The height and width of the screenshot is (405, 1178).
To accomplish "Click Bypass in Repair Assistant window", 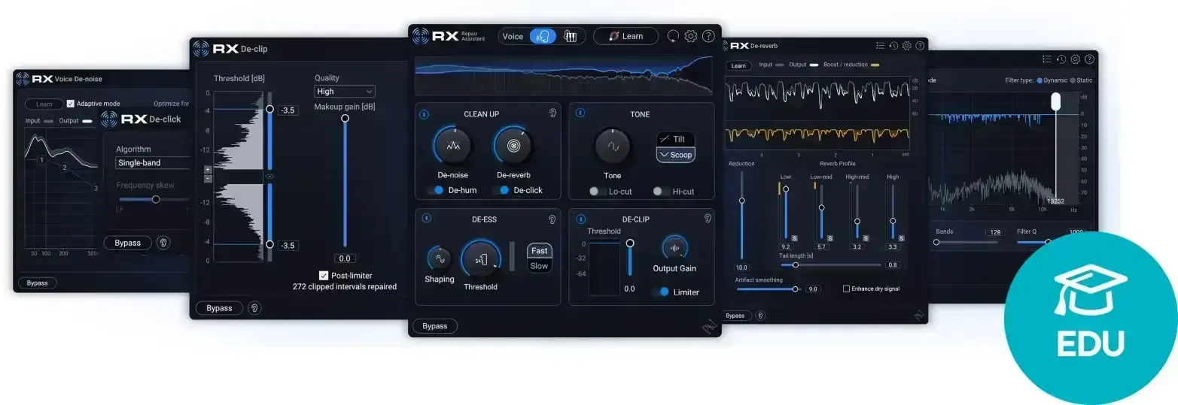I will 435,326.
